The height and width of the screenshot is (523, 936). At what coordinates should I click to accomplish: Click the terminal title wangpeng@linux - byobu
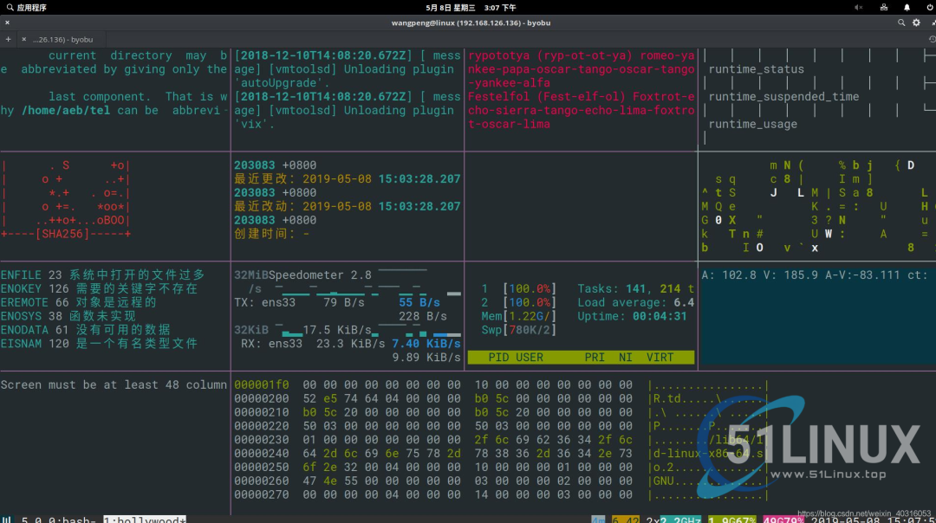point(471,23)
